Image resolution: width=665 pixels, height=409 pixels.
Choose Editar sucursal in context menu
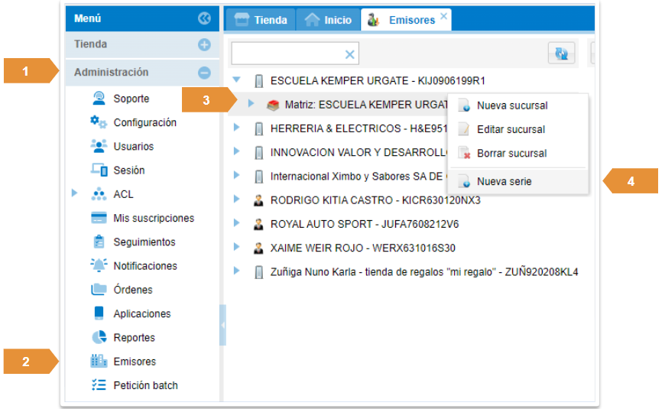click(511, 130)
